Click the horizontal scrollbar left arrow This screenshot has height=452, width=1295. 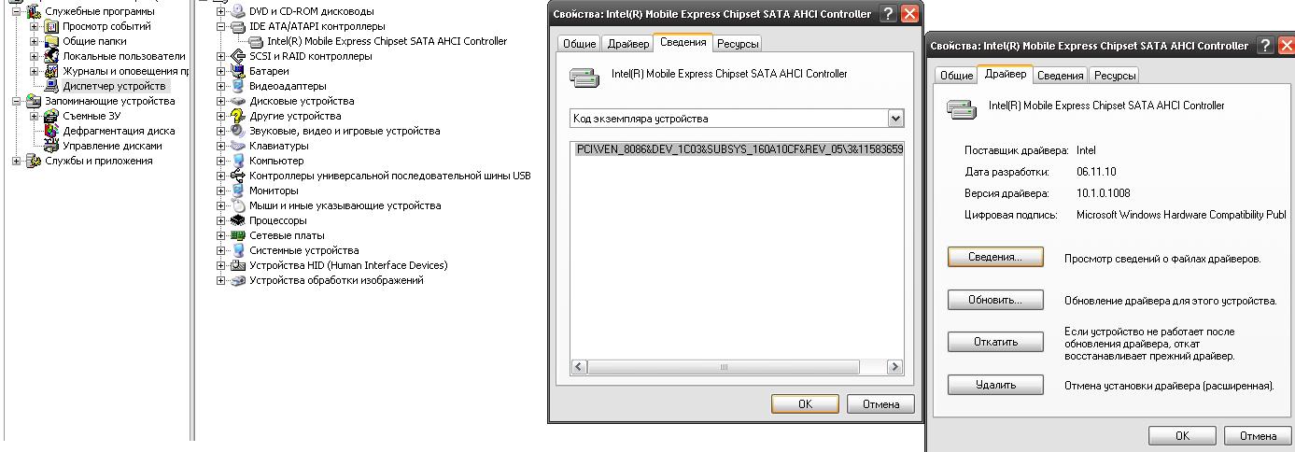point(578,368)
